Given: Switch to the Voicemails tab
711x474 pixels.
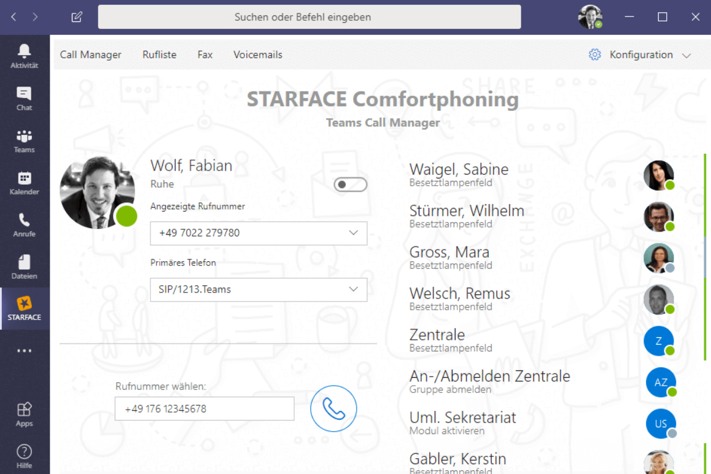Looking at the screenshot, I should coord(257,55).
